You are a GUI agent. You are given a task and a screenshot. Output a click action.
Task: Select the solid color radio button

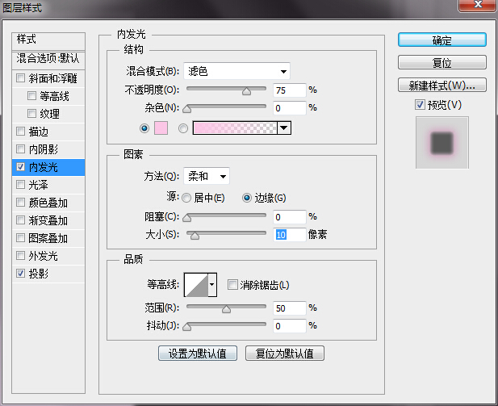(144, 128)
